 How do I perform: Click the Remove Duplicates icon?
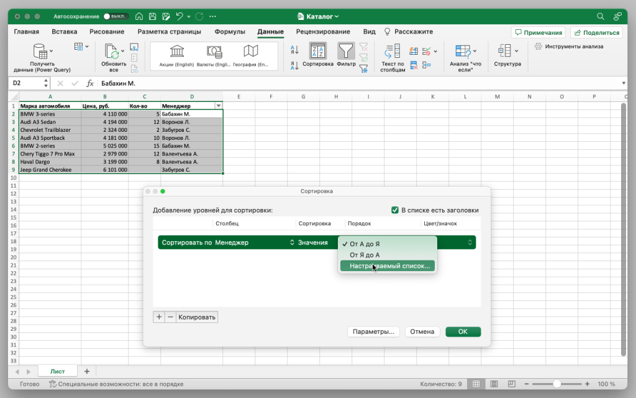[x=413, y=65]
